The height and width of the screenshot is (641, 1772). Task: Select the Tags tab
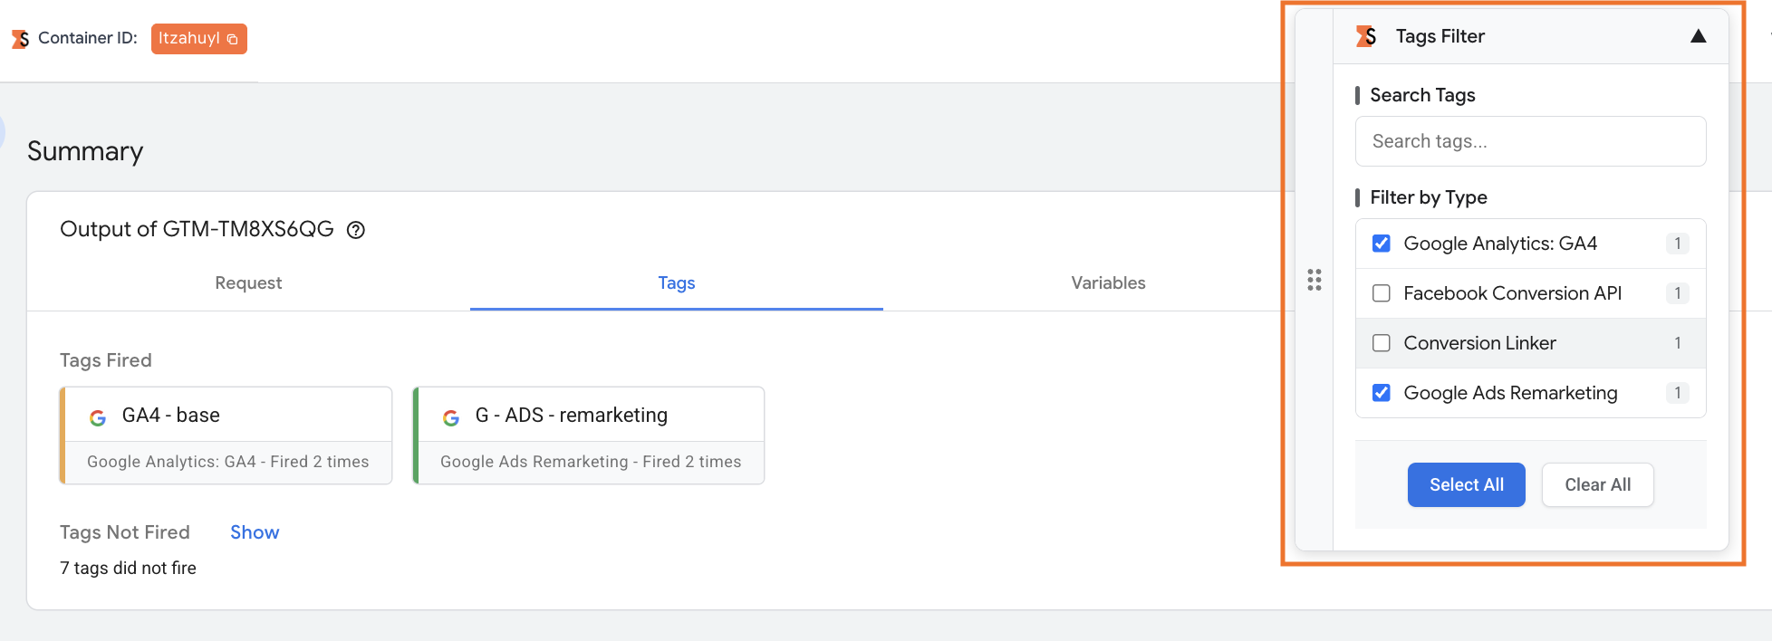tap(677, 283)
